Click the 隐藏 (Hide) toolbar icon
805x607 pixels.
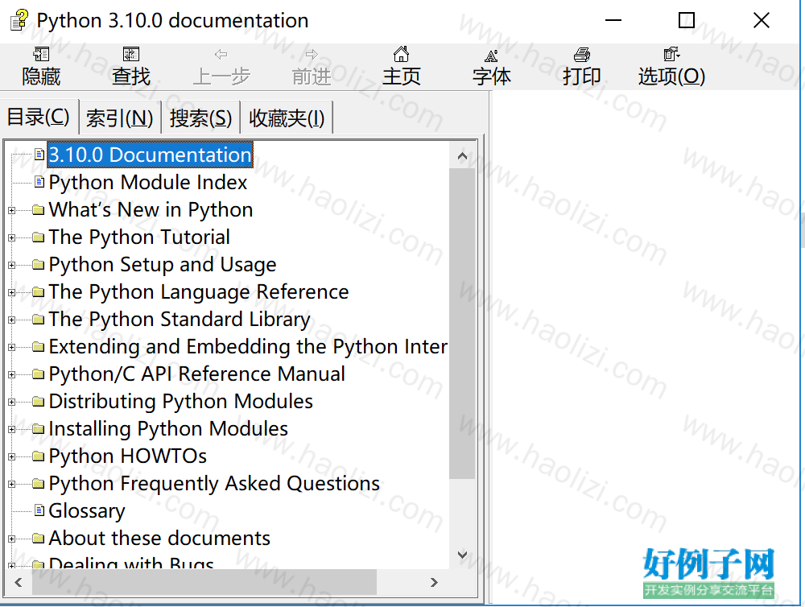point(41,54)
